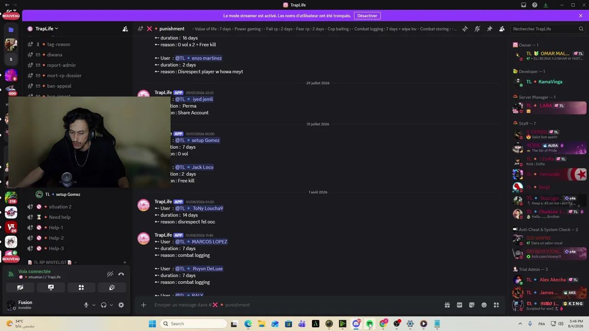This screenshot has width=589, height=331.
Task: Turn on camera
Action: (20, 287)
